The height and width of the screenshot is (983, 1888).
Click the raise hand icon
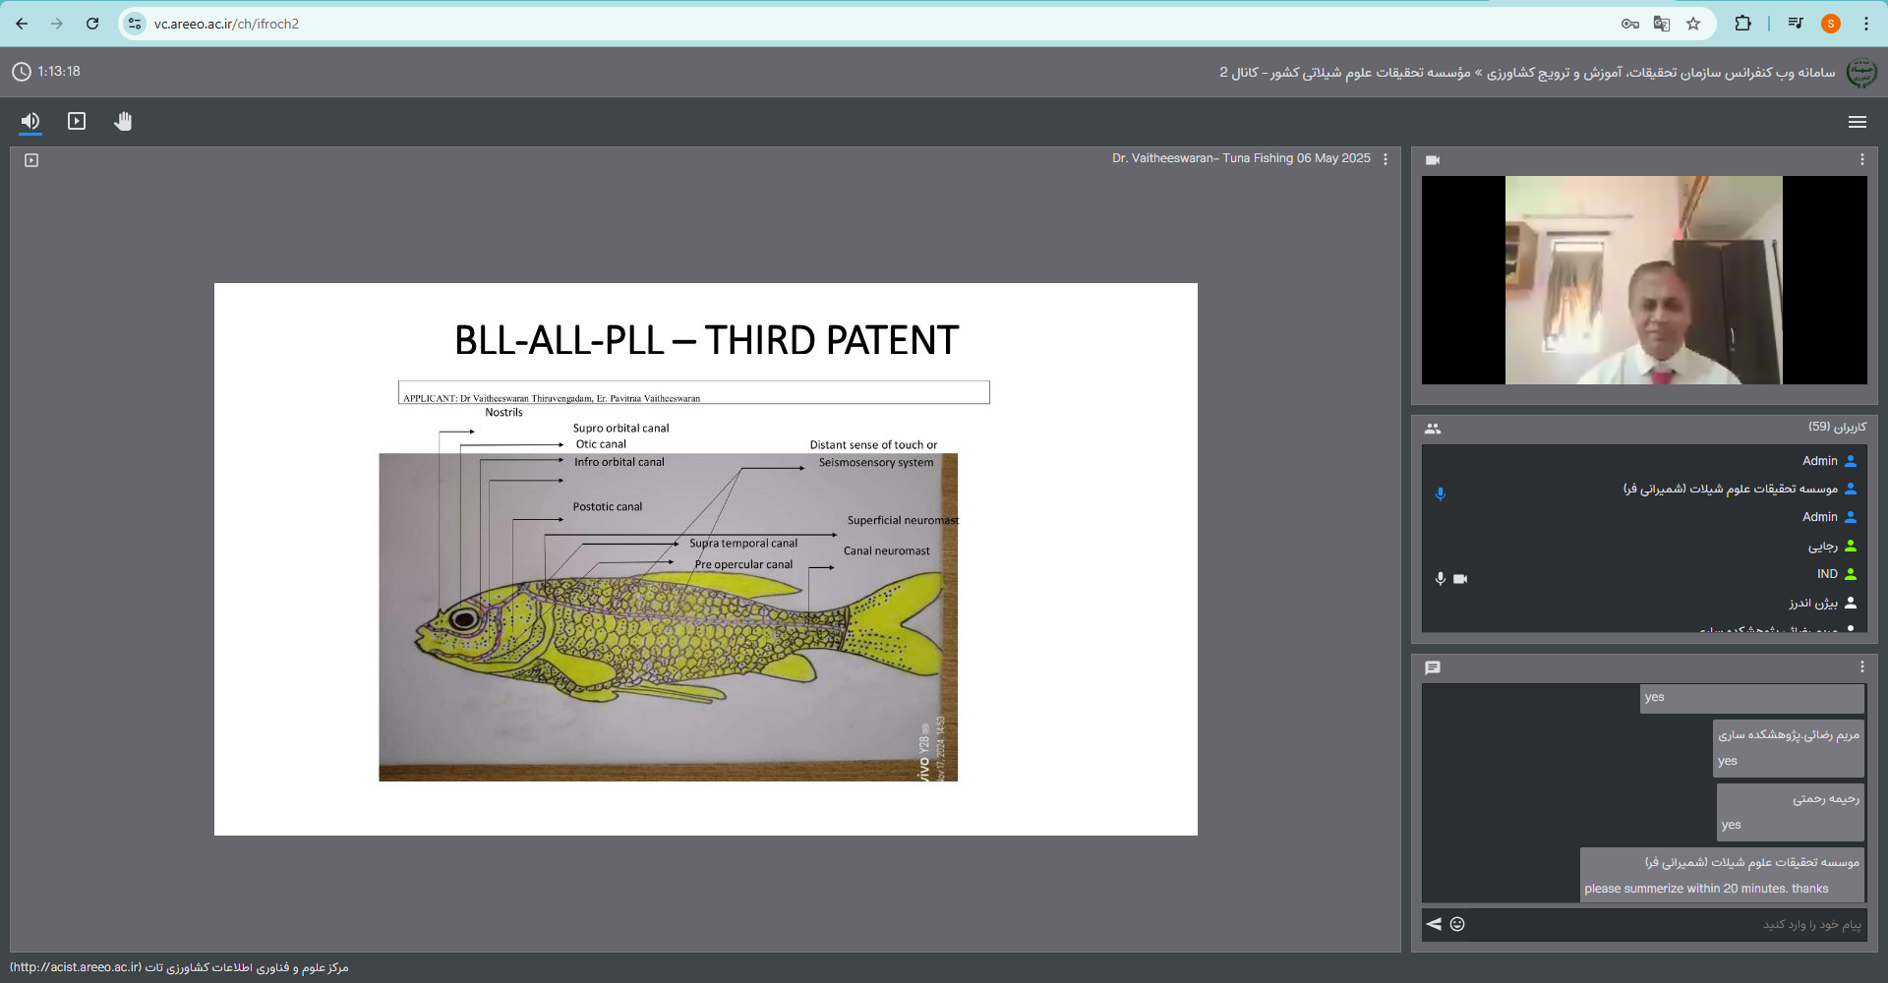(123, 121)
